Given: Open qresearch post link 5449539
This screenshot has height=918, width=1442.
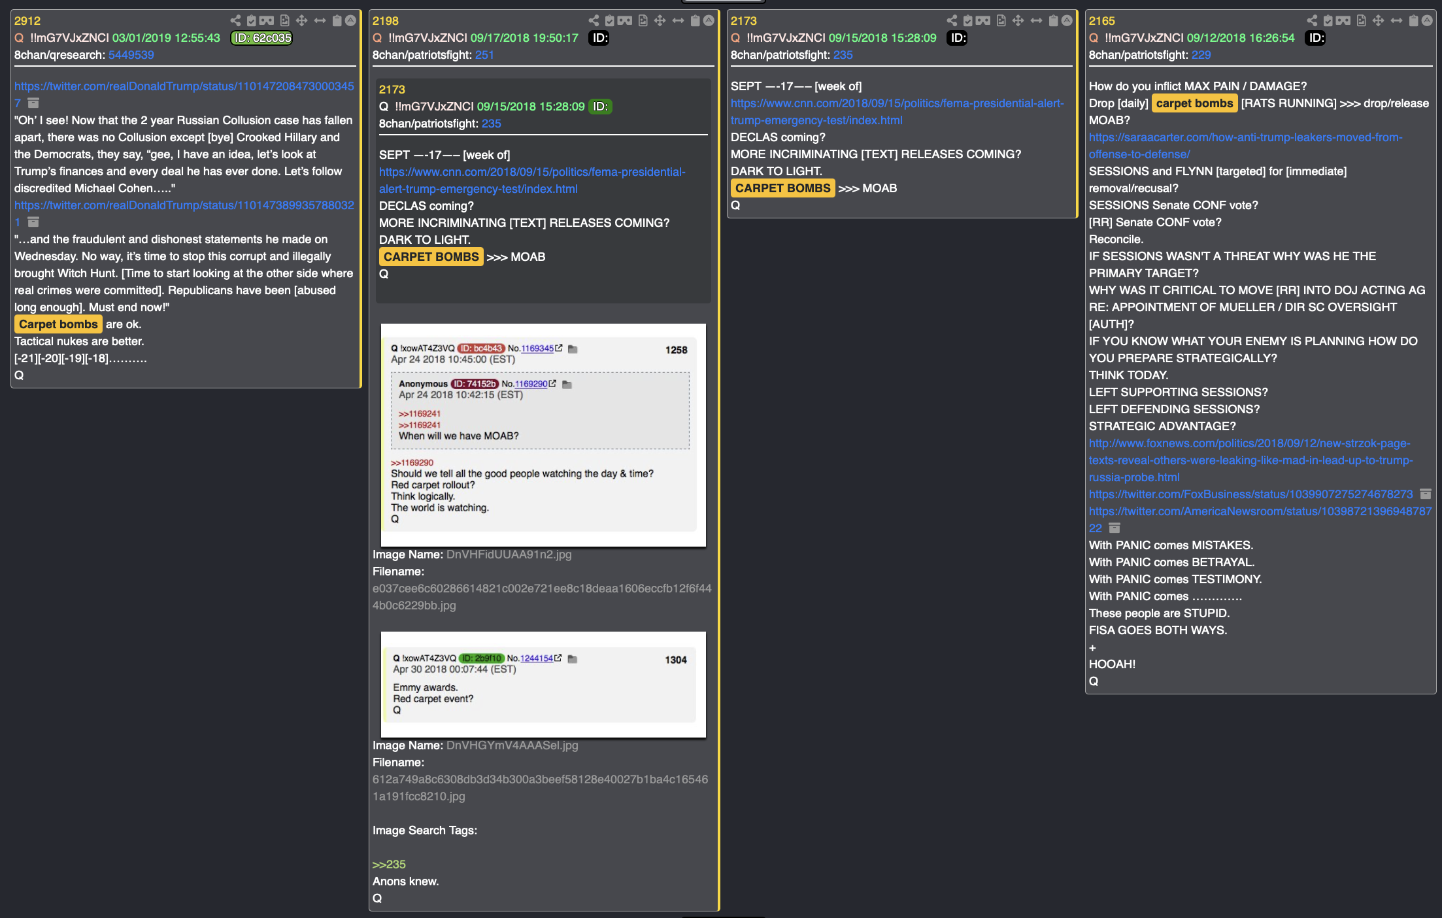Looking at the screenshot, I should click(x=131, y=55).
